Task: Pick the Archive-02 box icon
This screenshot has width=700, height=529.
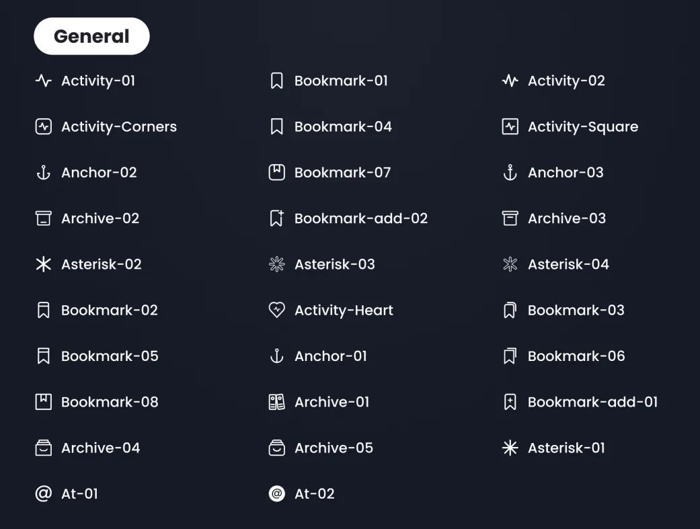Action: (43, 218)
